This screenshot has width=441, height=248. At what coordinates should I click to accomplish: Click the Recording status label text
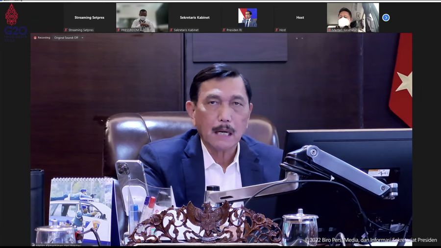(x=44, y=38)
